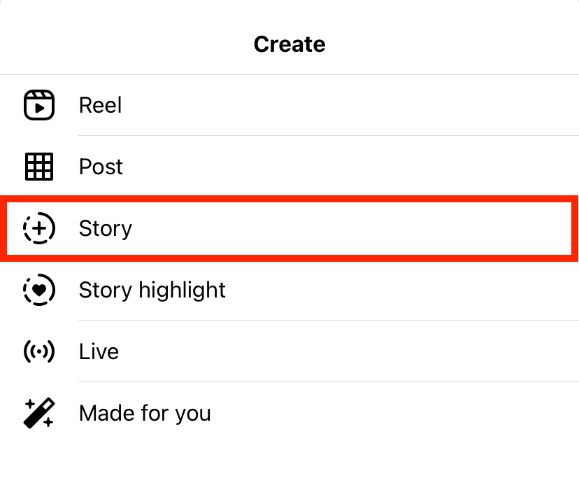Click the Live broadcast waves icon
Viewport: 579px width, 504px height.
[39, 351]
